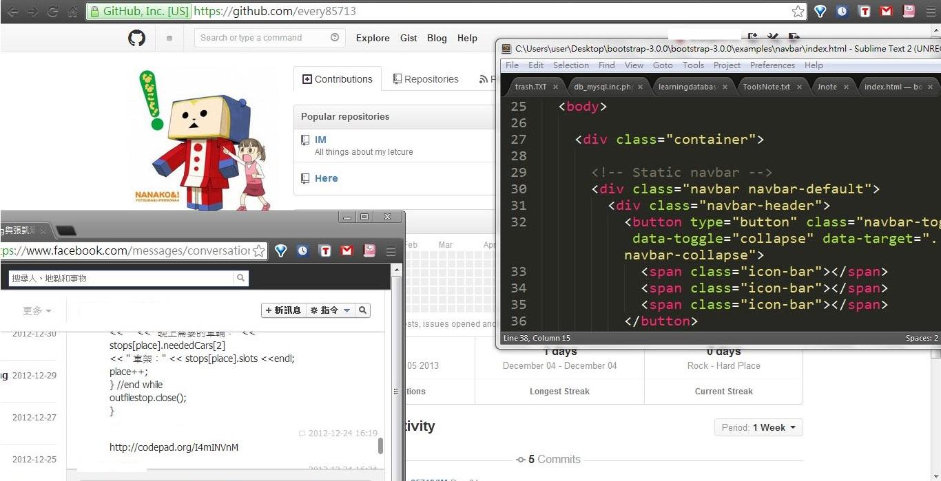The image size is (941, 481).
Task: Close the learningdatabase tab
Action: point(725,87)
